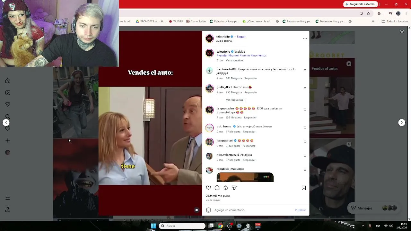
Task: Open Chrome's three-dot menu
Action: (406, 13)
